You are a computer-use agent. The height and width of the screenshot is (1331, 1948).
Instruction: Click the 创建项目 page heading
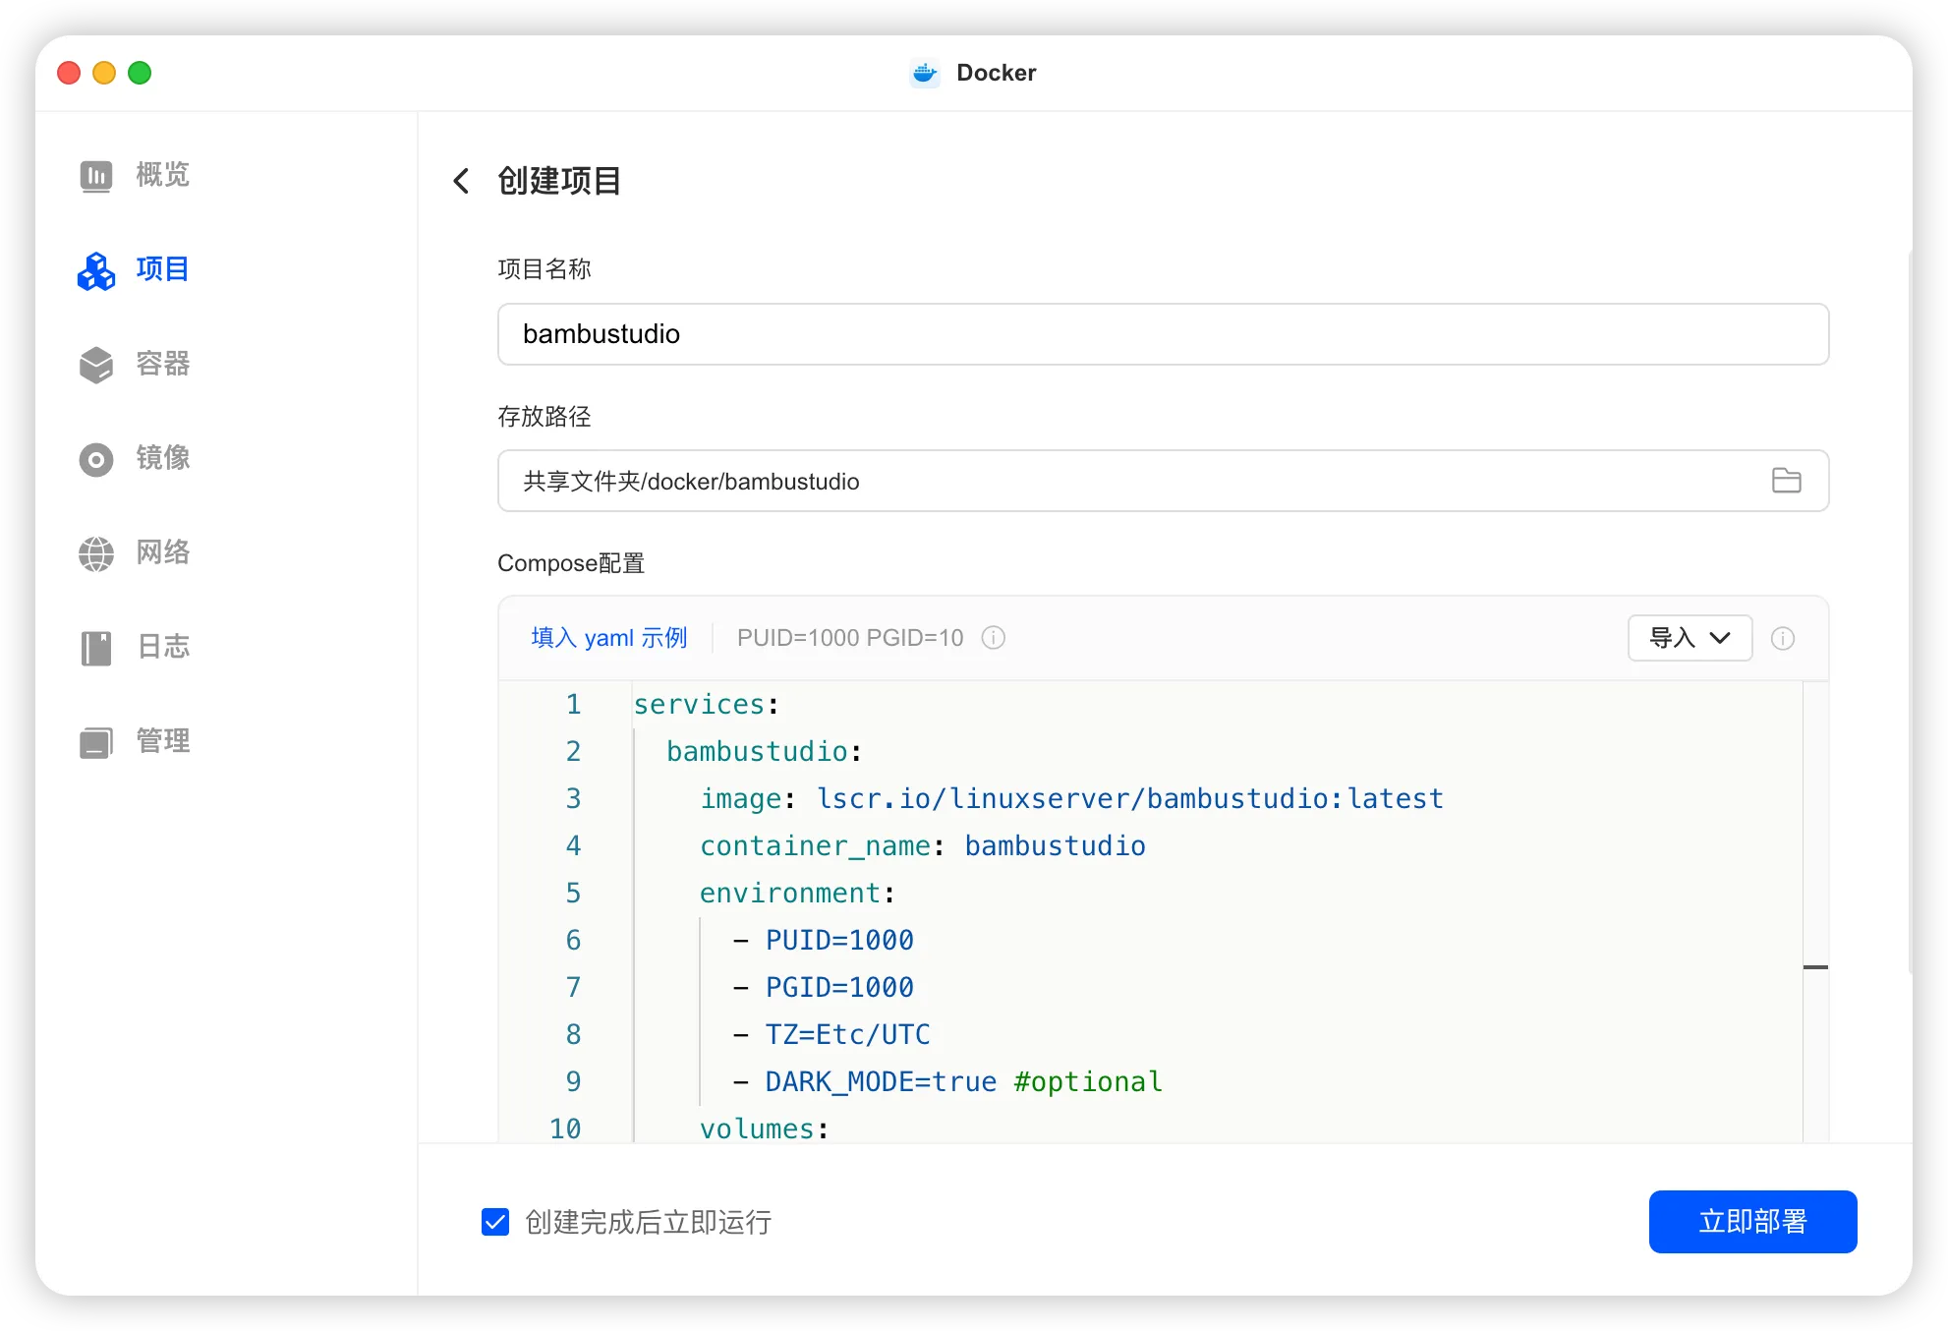[559, 181]
